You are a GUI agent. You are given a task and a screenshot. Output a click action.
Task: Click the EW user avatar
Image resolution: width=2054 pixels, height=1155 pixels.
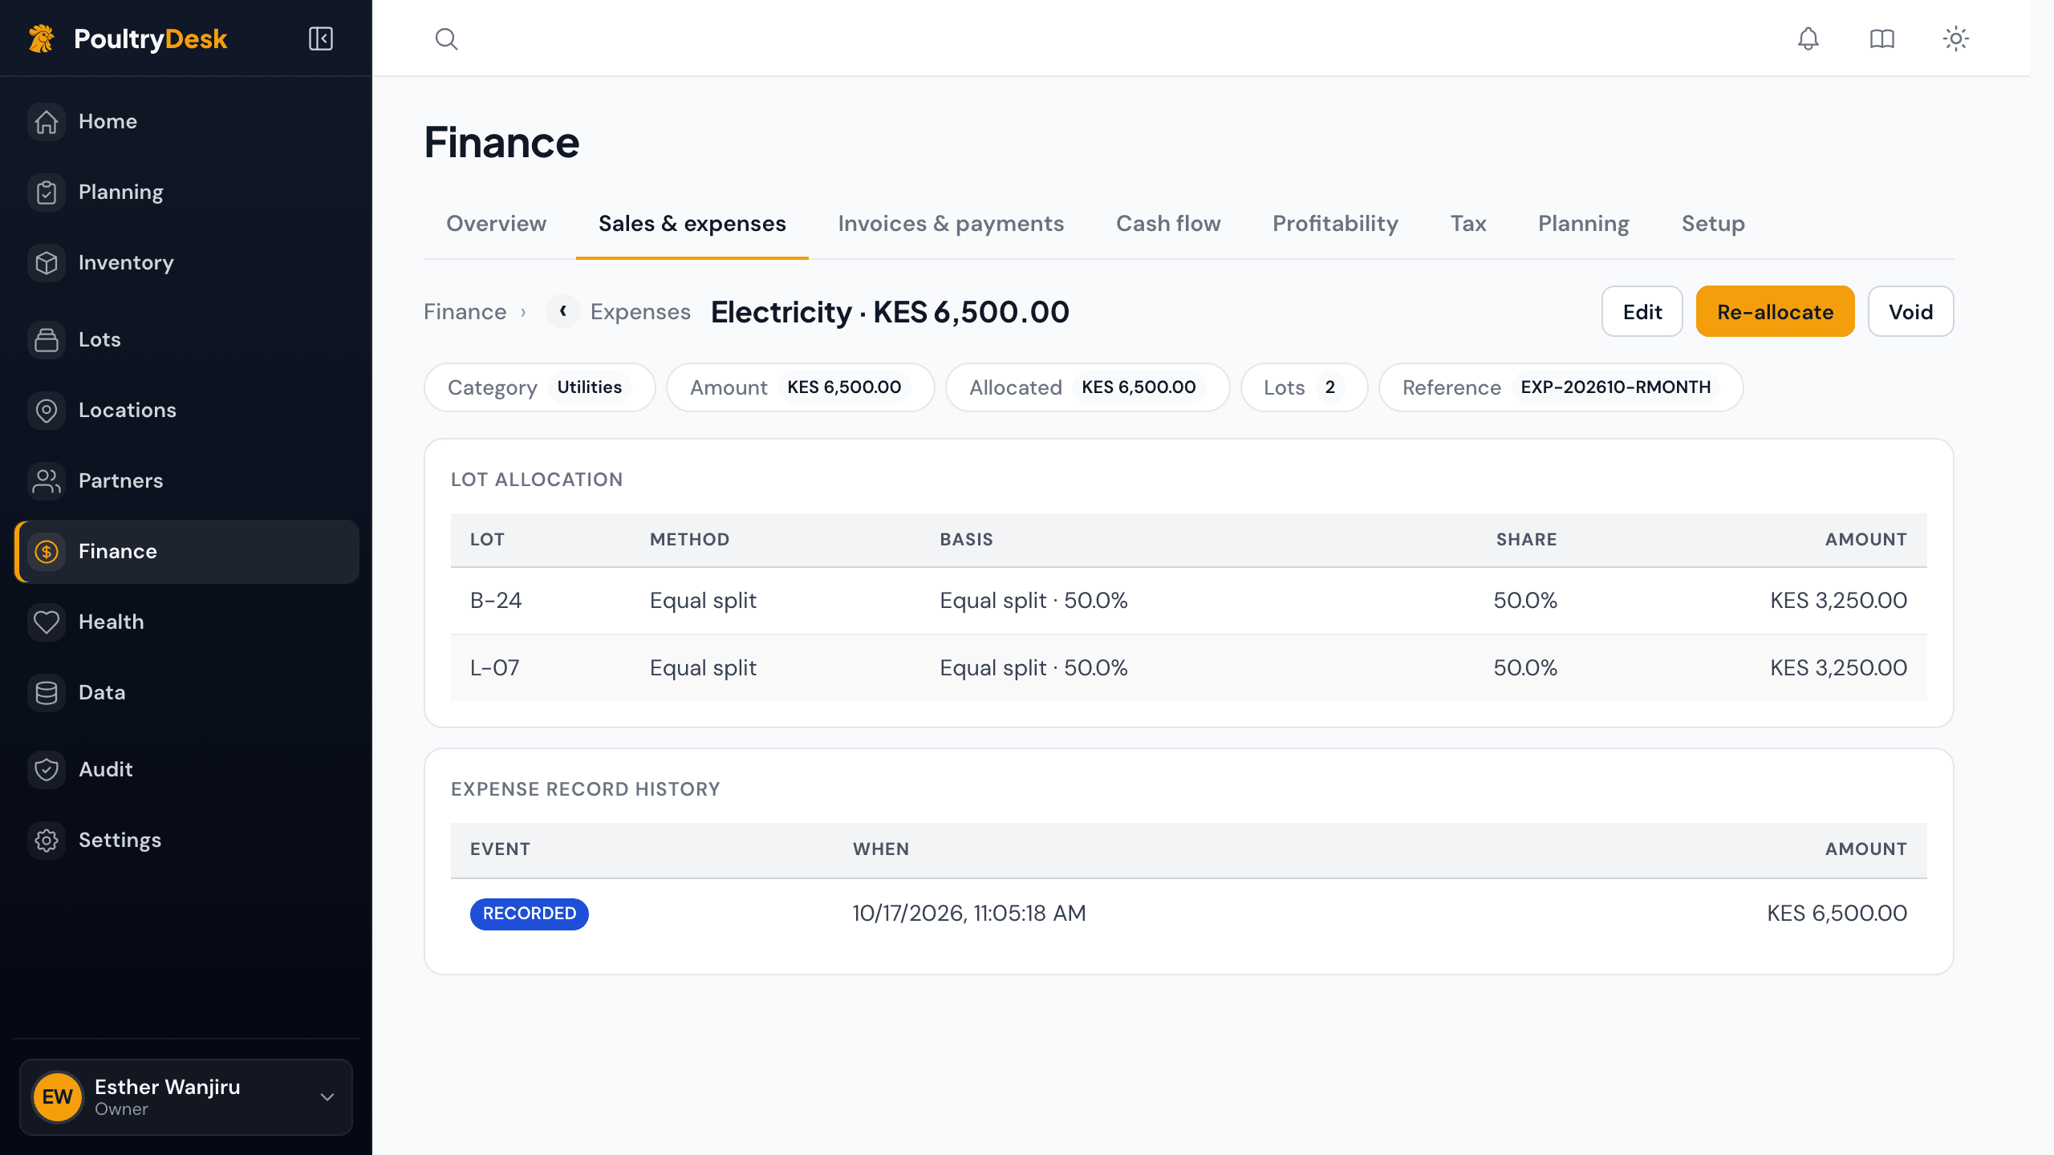coord(58,1097)
